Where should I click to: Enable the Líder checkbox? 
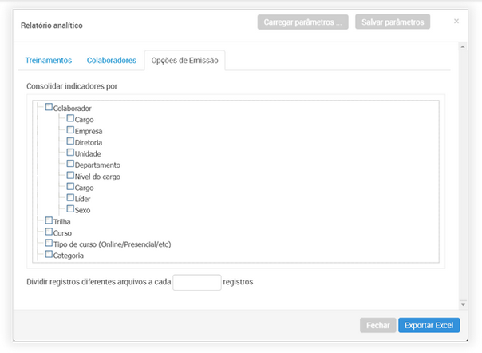coord(70,197)
